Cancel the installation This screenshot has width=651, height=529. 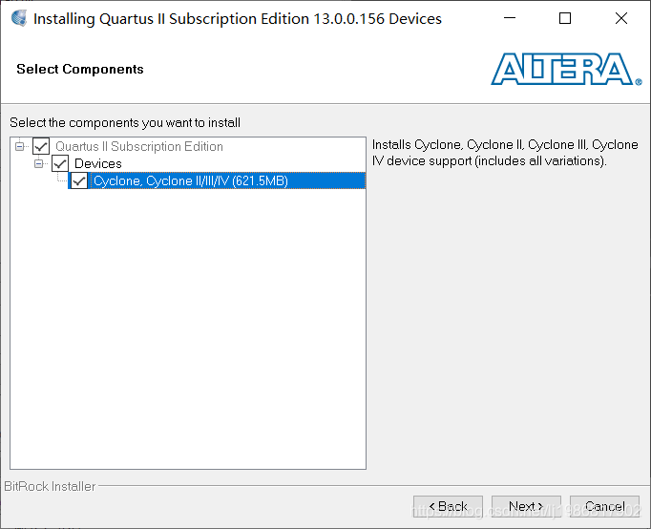(604, 506)
